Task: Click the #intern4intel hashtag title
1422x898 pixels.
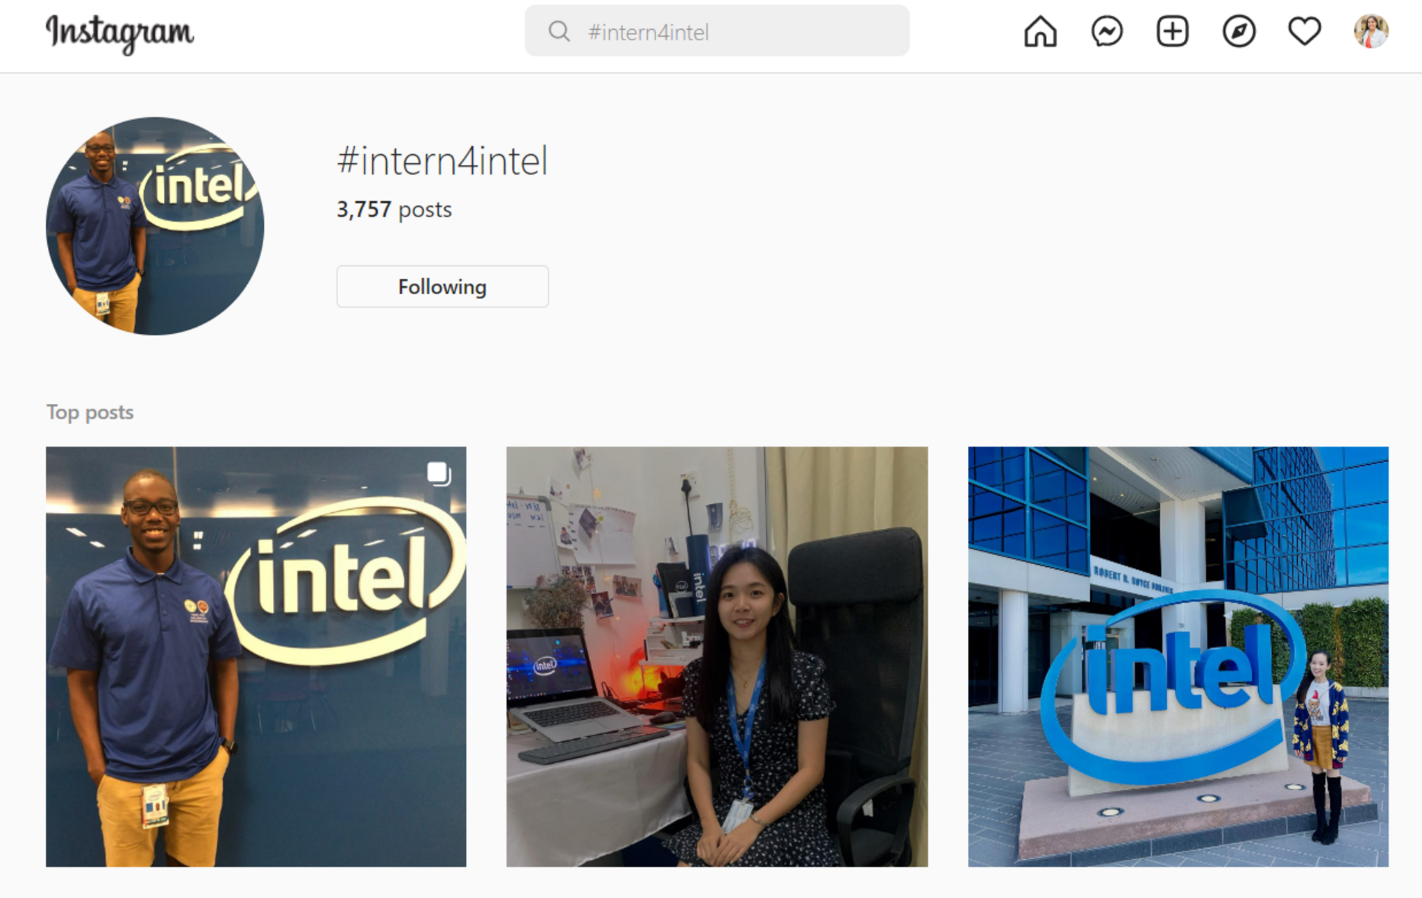Action: coord(442,161)
